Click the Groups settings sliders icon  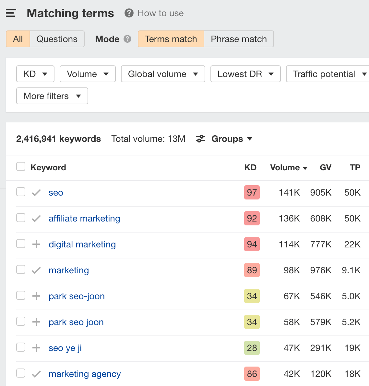[x=200, y=139]
